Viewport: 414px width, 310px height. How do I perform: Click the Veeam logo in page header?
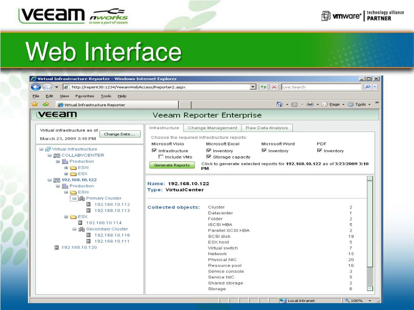(57, 115)
